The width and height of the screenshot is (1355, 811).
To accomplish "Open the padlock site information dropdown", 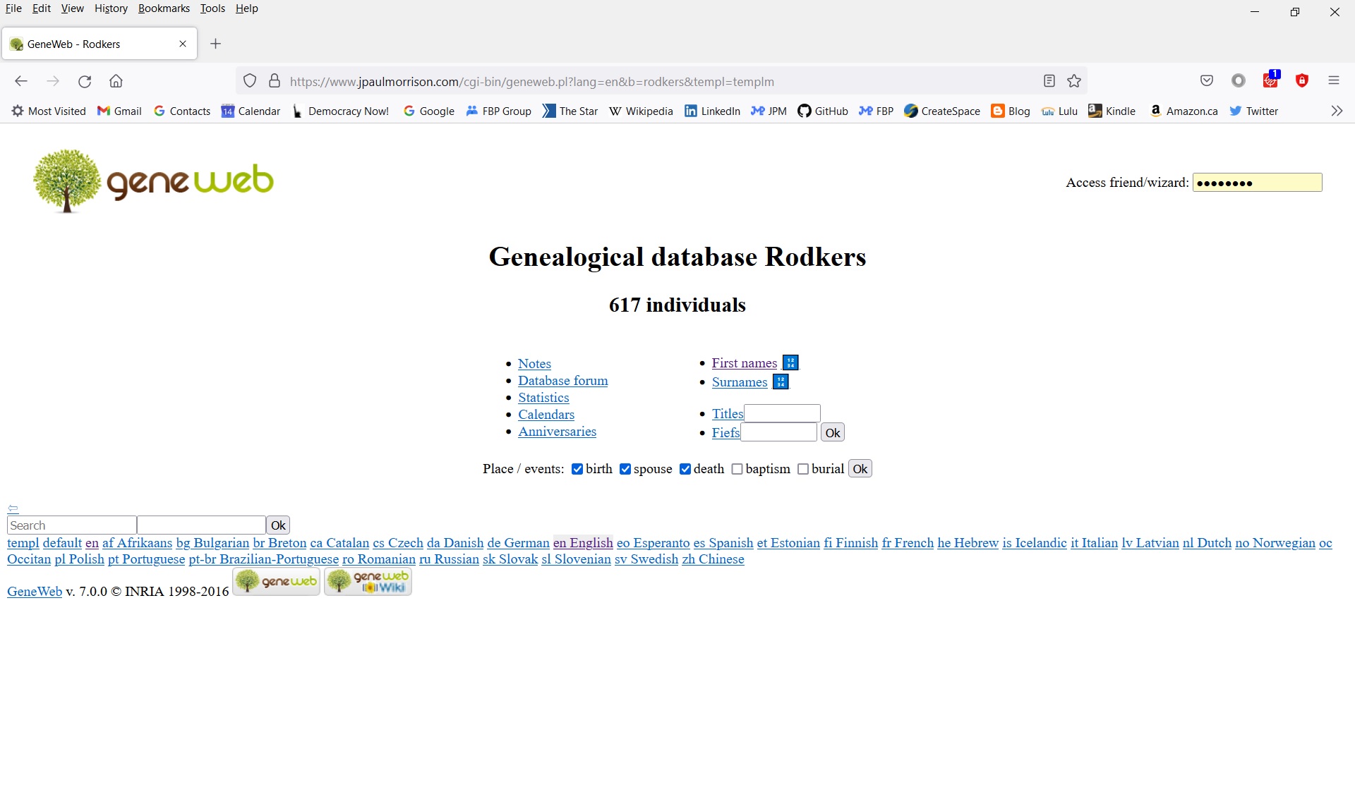I will click(x=275, y=81).
